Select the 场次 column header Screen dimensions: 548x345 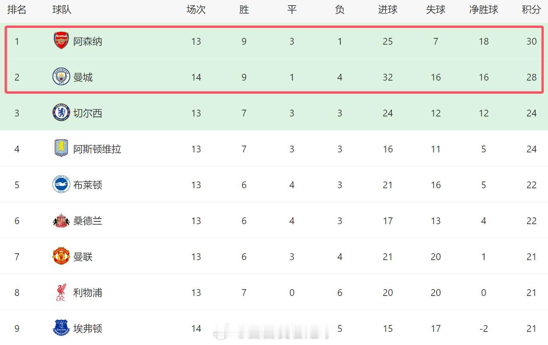click(196, 10)
